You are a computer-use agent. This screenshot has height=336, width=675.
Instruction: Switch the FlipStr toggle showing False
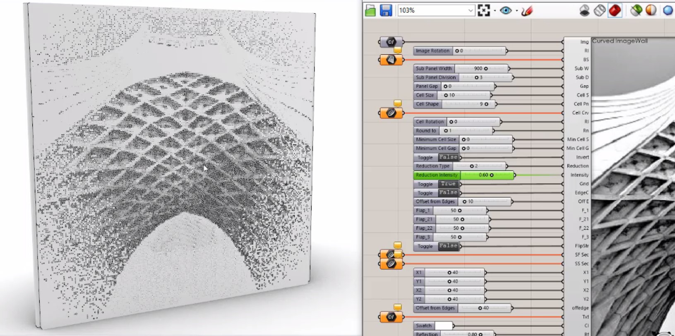448,246
